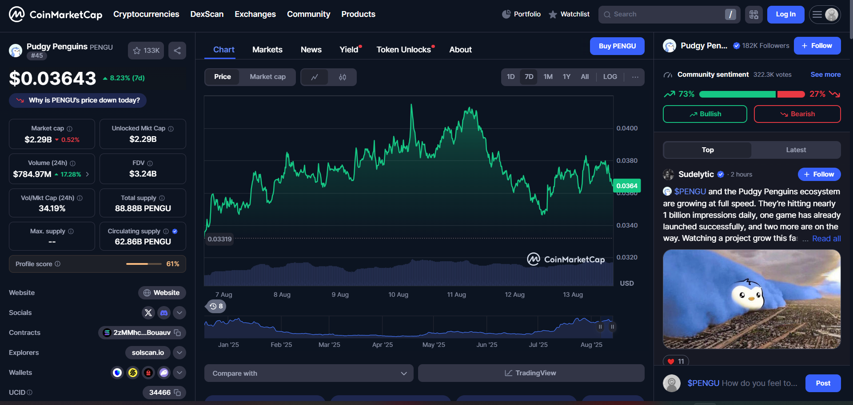Open the Products nav menu
This screenshot has width=853, height=405.
[358, 14]
